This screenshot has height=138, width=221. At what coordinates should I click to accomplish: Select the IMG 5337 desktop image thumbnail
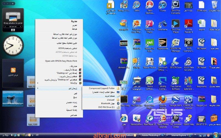(x=33, y=120)
